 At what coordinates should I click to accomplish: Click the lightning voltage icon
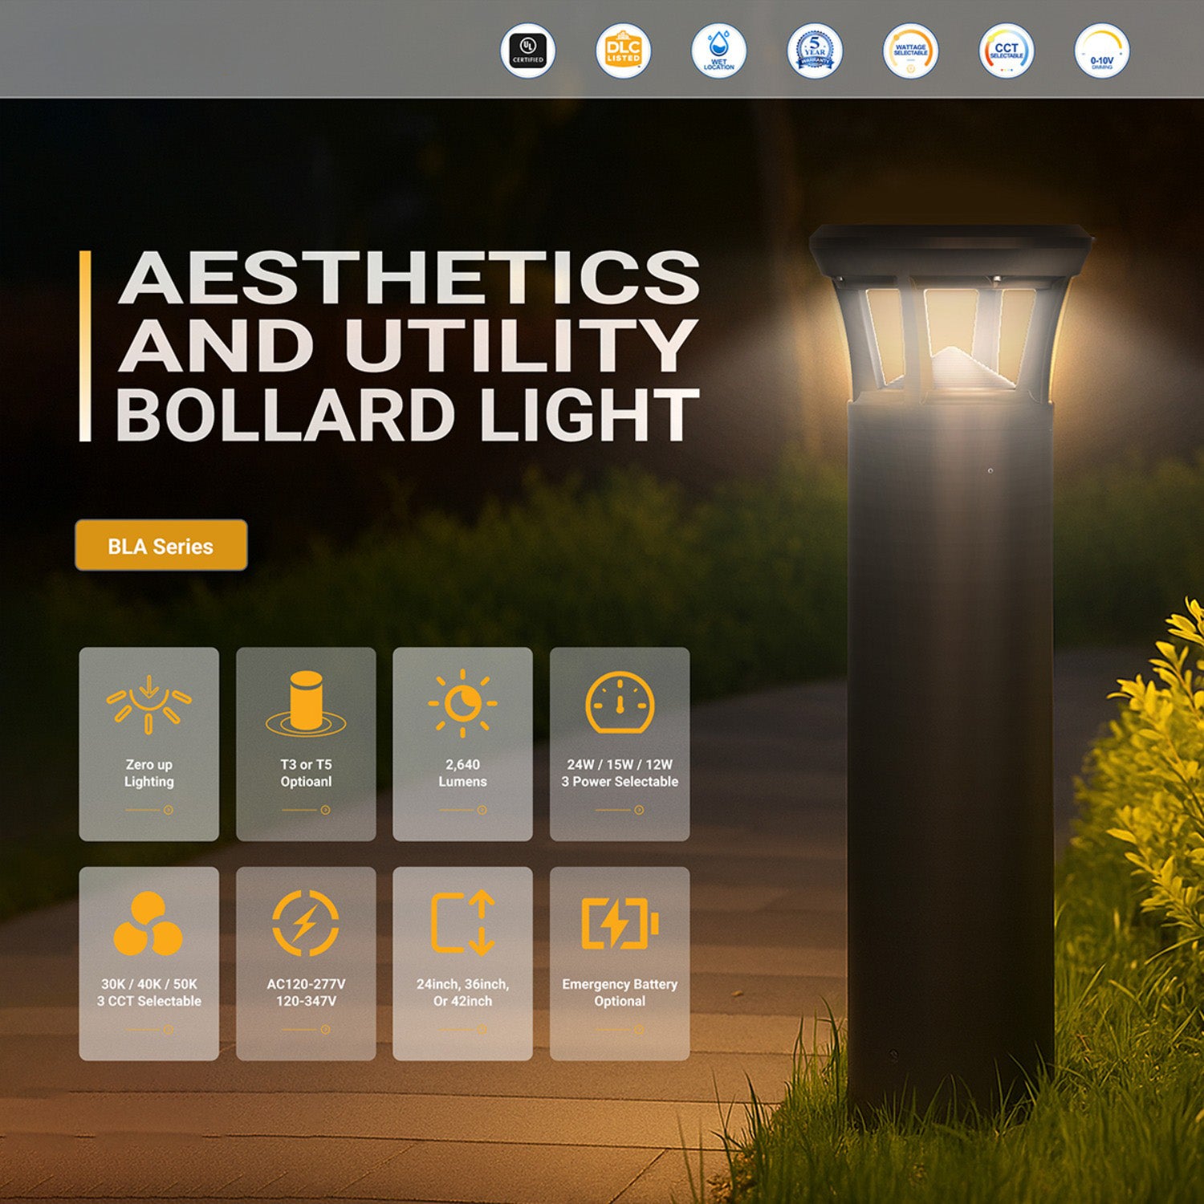pyautogui.click(x=306, y=923)
